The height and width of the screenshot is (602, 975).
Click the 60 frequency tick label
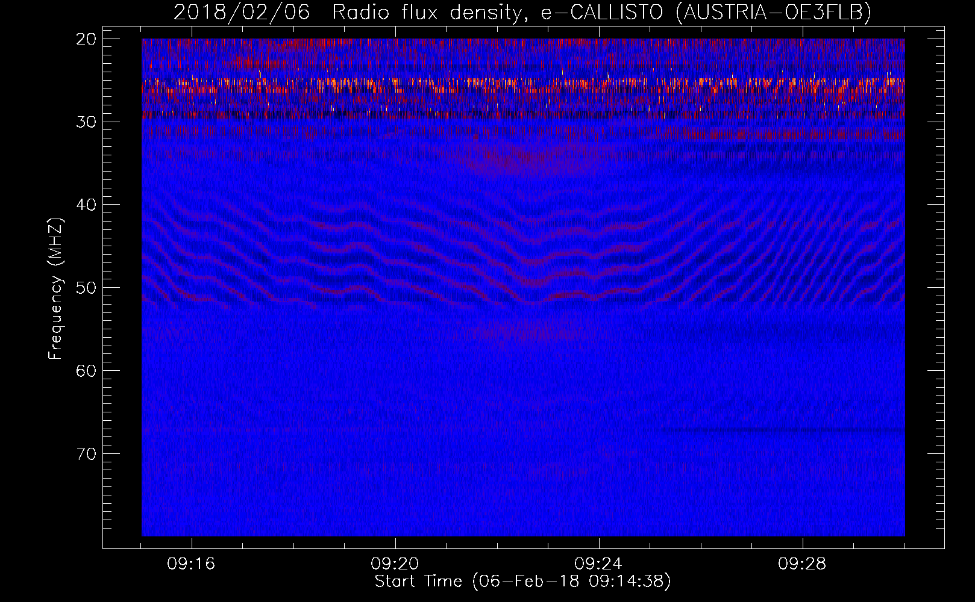click(86, 370)
